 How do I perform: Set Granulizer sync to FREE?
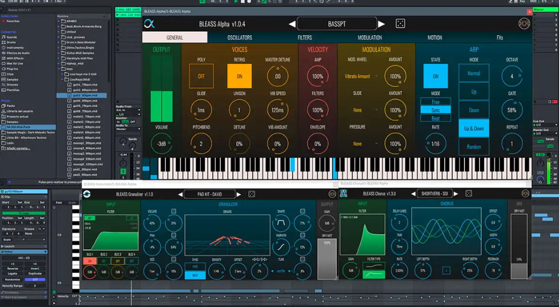tap(195, 266)
